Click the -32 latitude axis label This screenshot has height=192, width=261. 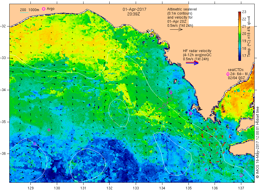pyautogui.click(x=3, y=26)
